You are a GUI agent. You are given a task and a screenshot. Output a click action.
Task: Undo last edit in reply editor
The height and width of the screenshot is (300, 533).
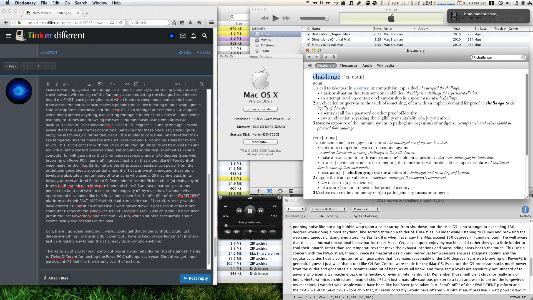click(178, 84)
